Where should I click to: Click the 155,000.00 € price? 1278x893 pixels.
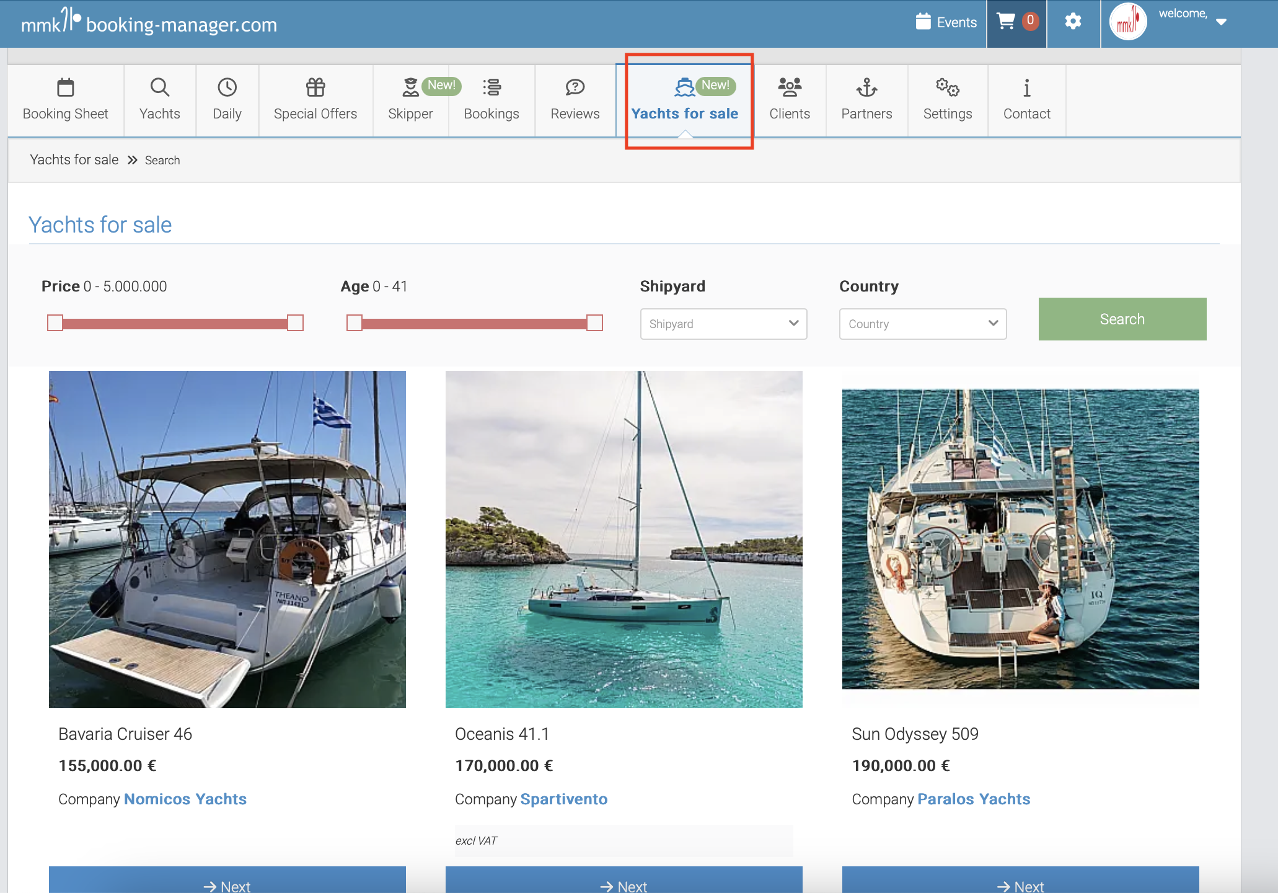click(107, 766)
